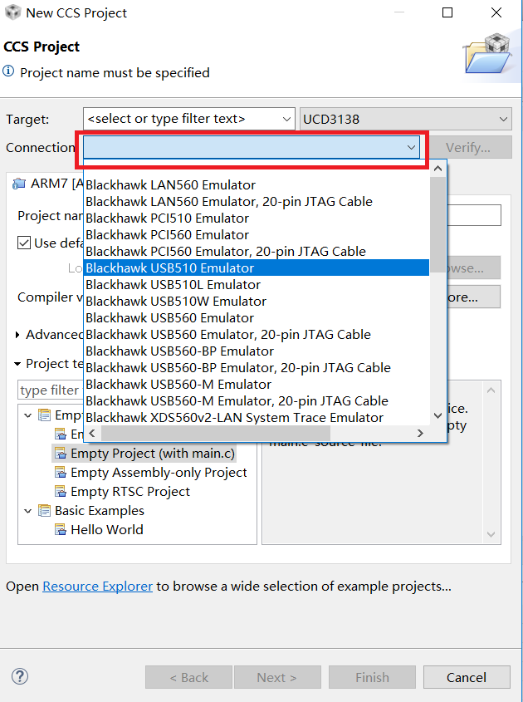The image size is (523, 702).
Task: Select Blackhawk USB560-BP Emulator
Action: tap(257, 351)
